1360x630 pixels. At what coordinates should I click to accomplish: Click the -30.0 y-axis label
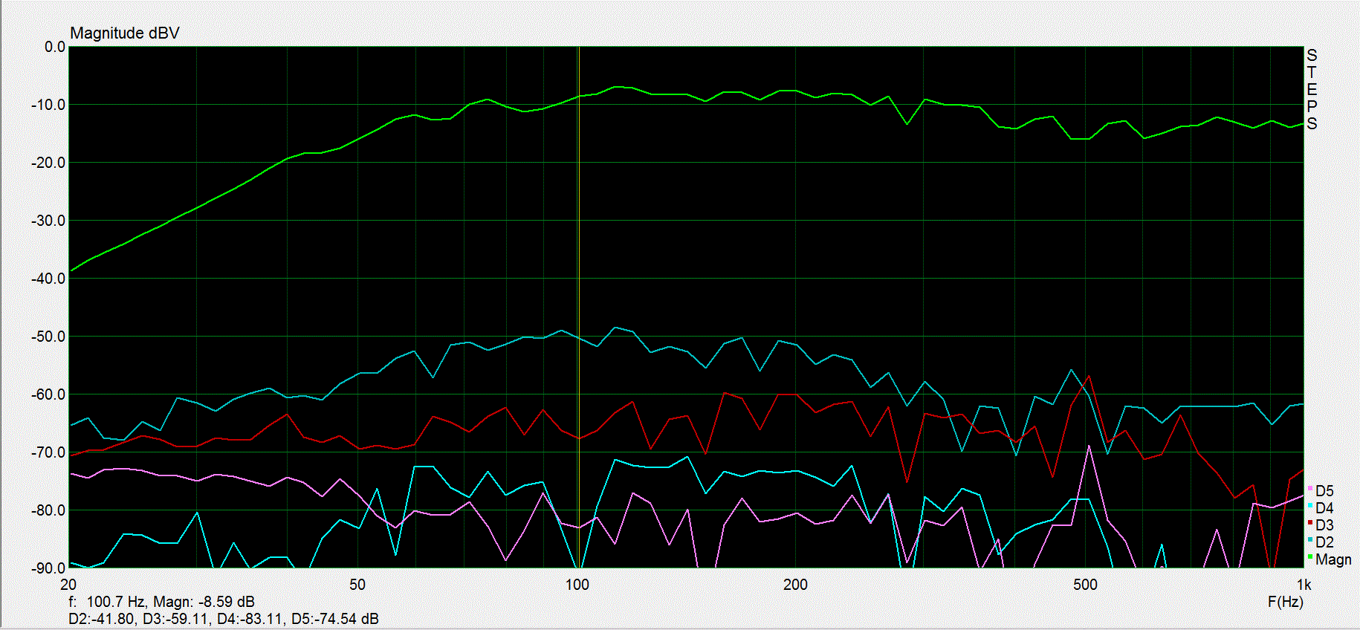(48, 221)
